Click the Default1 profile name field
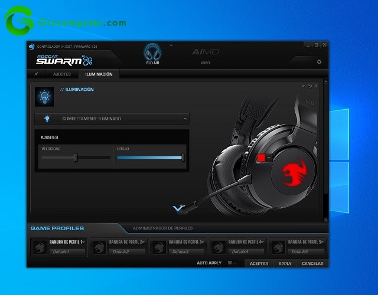This screenshot has width=378, height=295. [67, 252]
